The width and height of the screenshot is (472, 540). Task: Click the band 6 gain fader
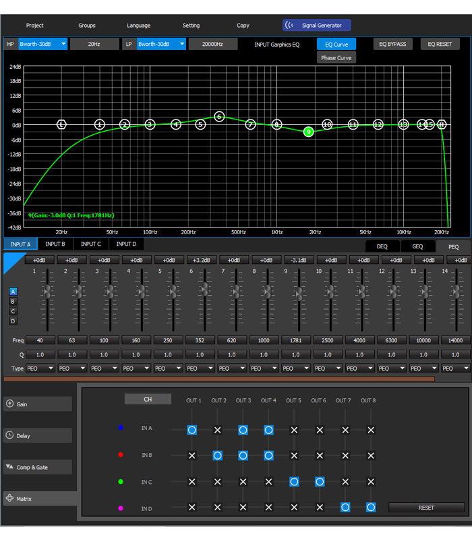[205, 289]
